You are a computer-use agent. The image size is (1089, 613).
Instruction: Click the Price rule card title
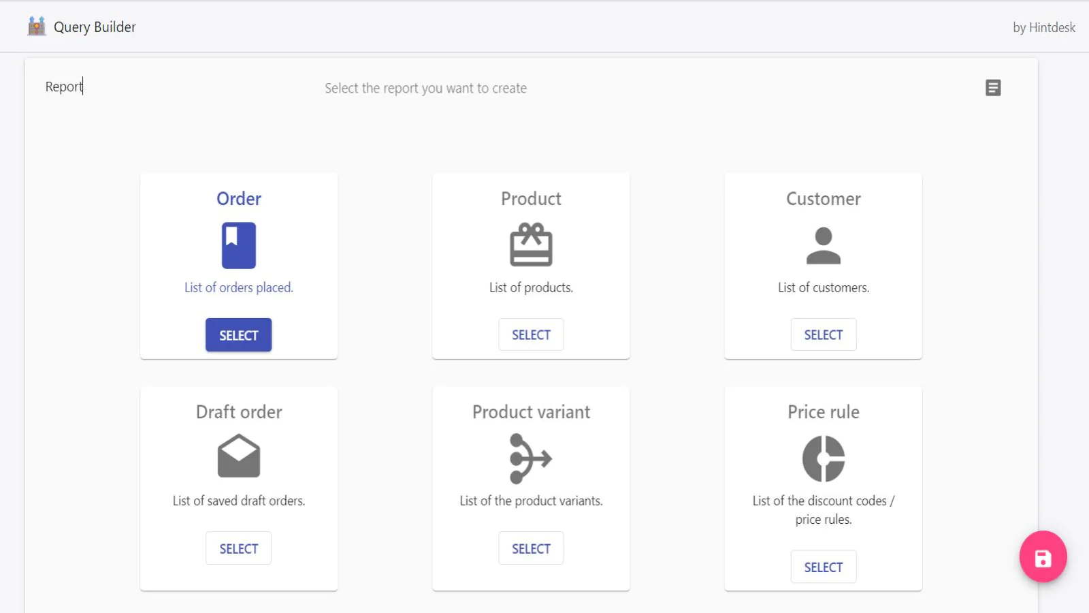click(824, 412)
